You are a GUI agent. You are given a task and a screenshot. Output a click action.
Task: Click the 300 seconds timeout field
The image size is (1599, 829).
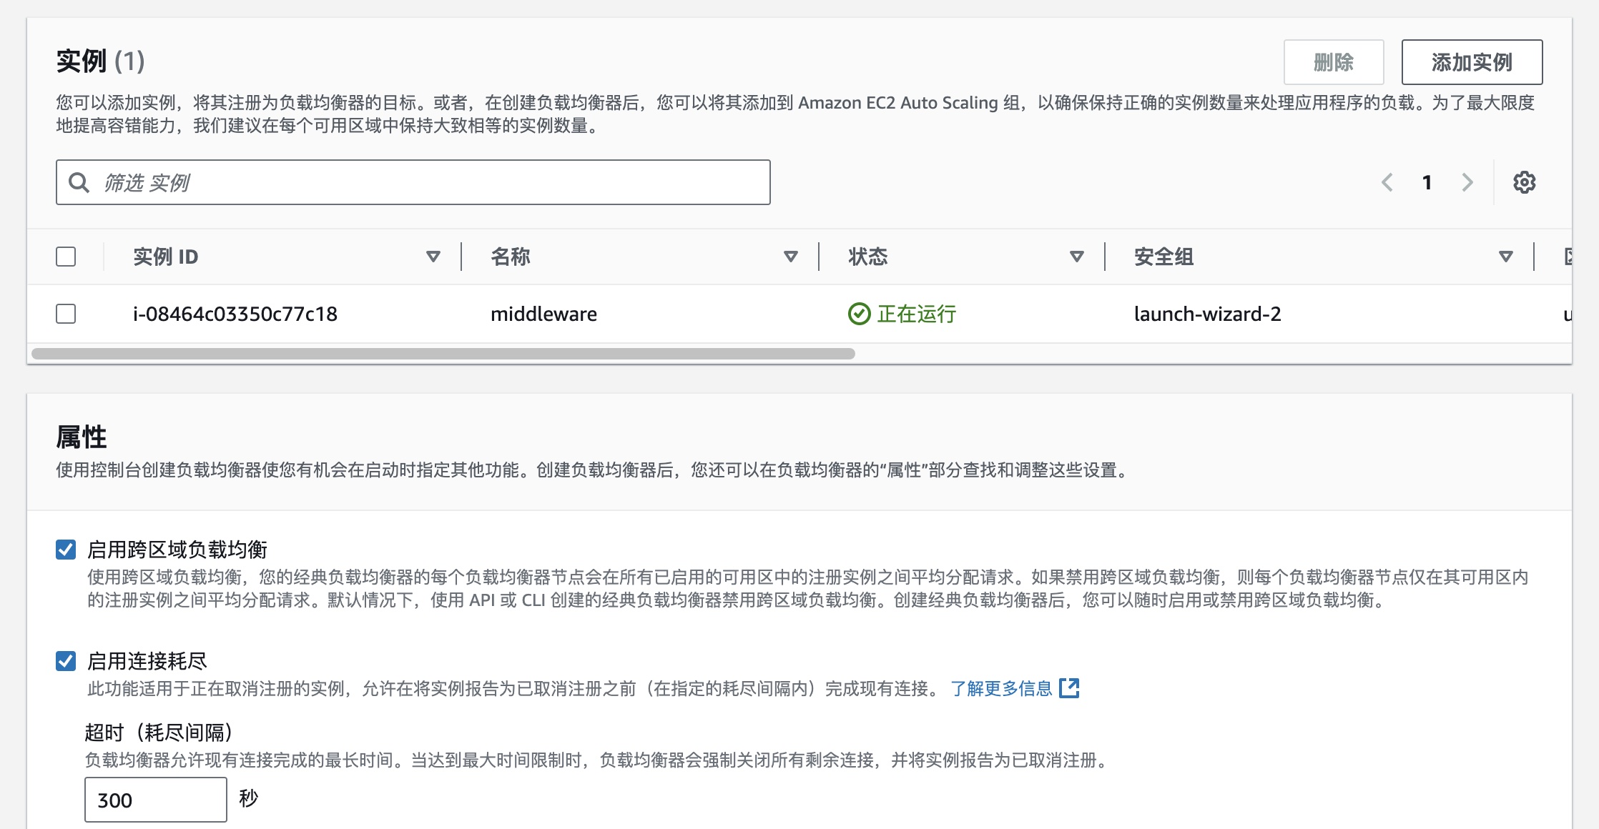coord(155,800)
